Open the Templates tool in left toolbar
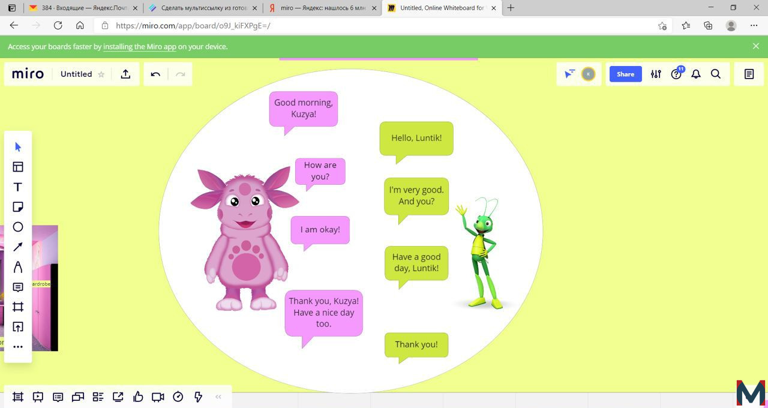The image size is (768, 408). pos(18,167)
